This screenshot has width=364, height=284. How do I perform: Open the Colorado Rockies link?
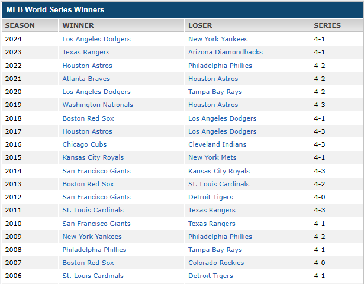[x=216, y=263]
